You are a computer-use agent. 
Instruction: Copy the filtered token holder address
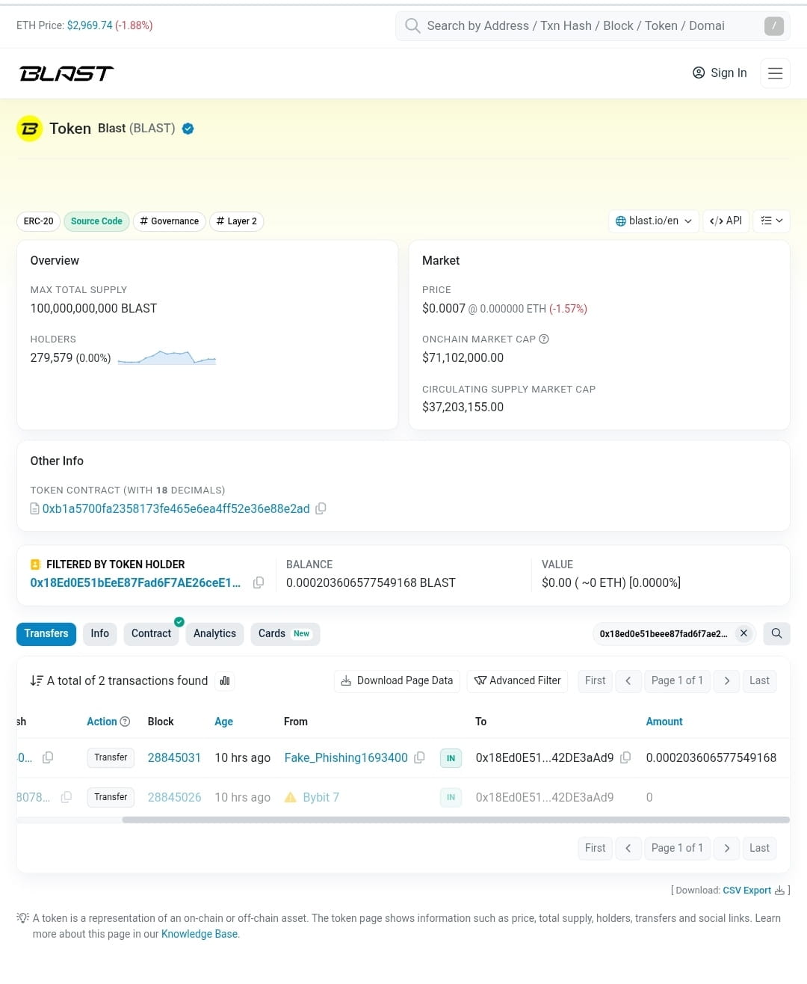tap(259, 582)
